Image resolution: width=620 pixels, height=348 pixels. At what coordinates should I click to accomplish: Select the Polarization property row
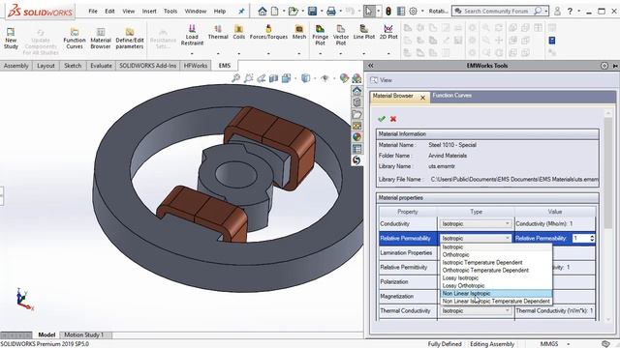(408, 281)
